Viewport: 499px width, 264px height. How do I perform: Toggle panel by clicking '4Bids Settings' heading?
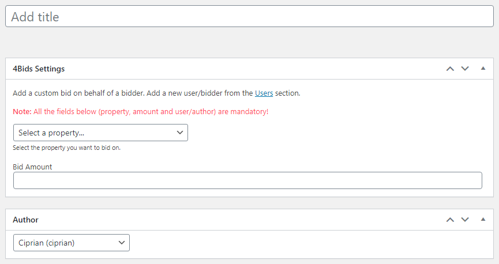tap(39, 69)
